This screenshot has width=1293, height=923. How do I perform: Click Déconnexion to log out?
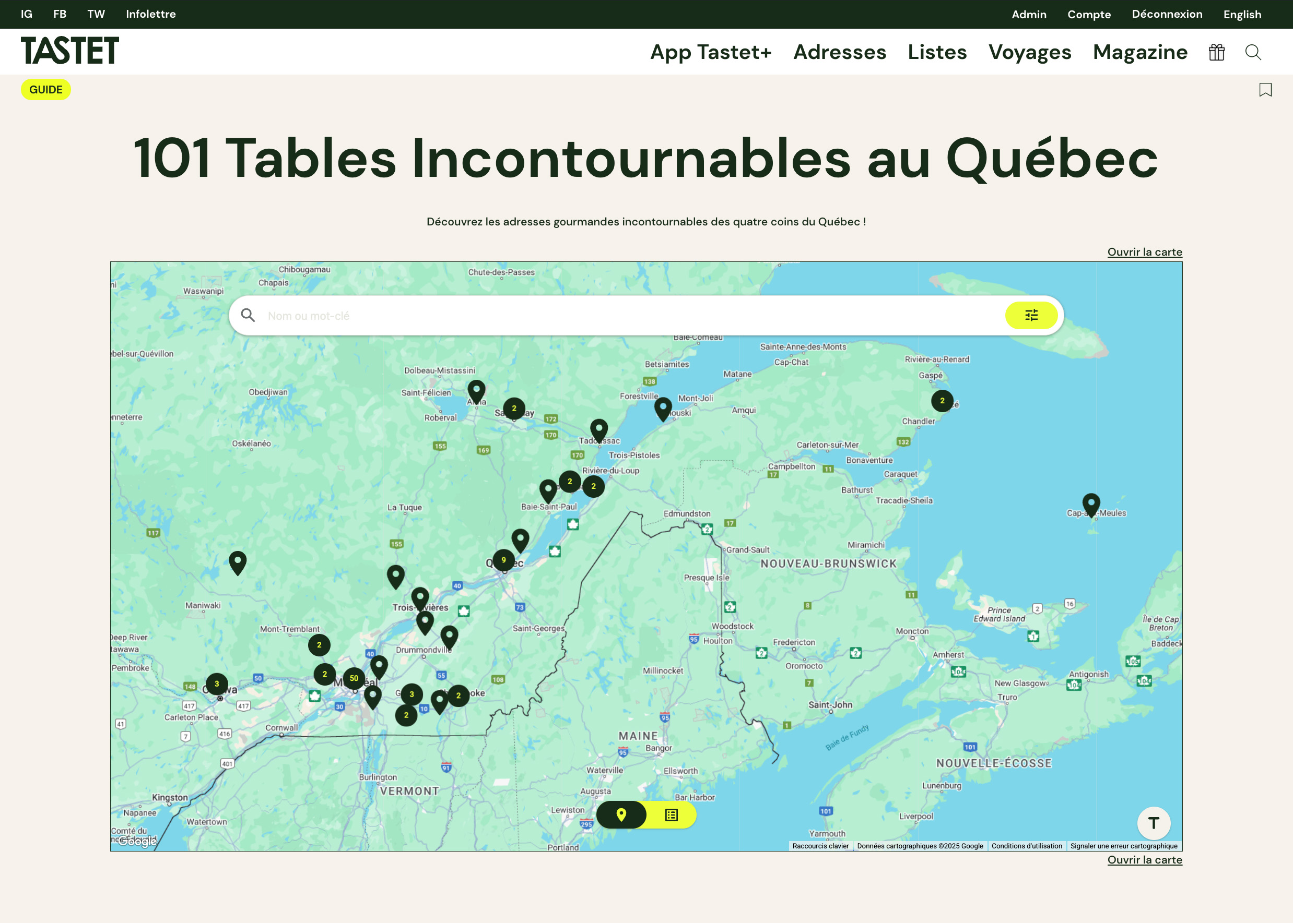(1167, 14)
